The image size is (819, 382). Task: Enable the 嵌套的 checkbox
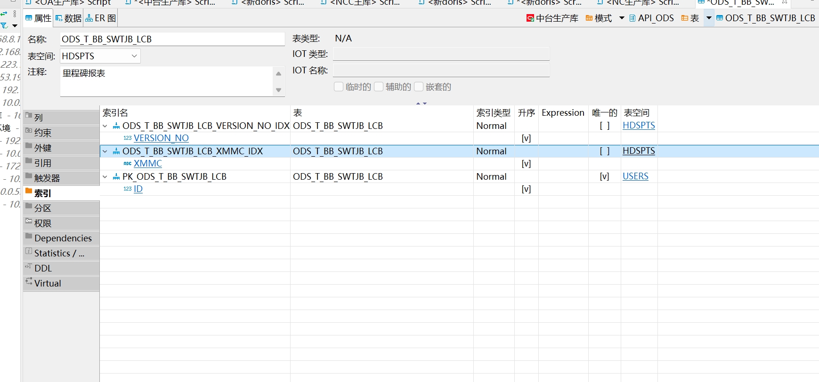coord(419,87)
